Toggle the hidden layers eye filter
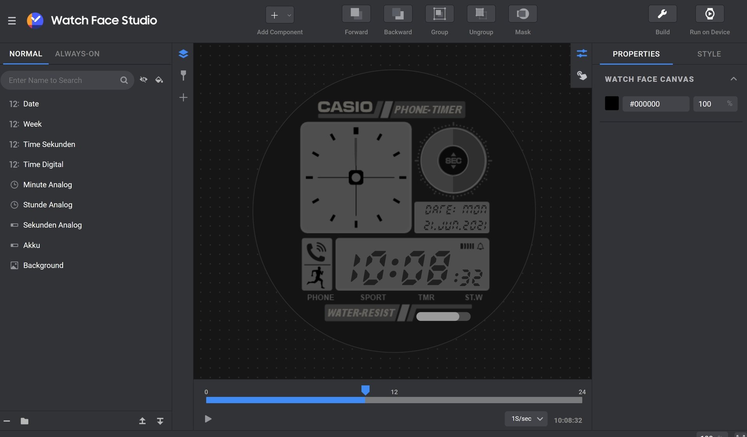 click(144, 80)
